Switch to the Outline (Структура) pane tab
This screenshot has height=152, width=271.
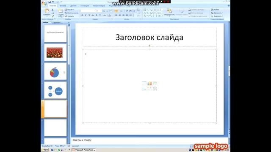[56, 22]
